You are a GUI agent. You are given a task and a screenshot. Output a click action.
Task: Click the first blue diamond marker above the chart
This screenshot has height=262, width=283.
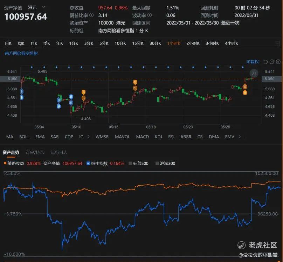(32, 67)
